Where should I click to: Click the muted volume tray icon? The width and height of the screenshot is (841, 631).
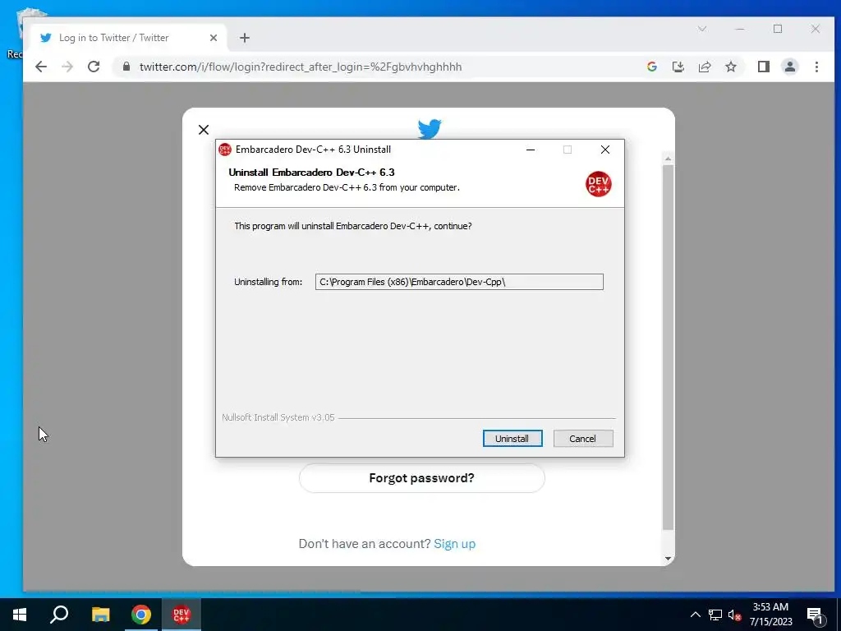click(734, 615)
